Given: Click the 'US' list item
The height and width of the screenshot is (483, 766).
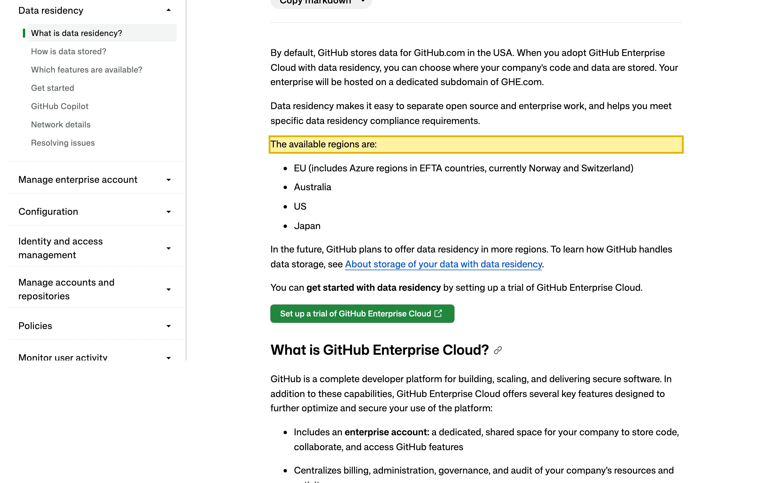Looking at the screenshot, I should pos(300,207).
